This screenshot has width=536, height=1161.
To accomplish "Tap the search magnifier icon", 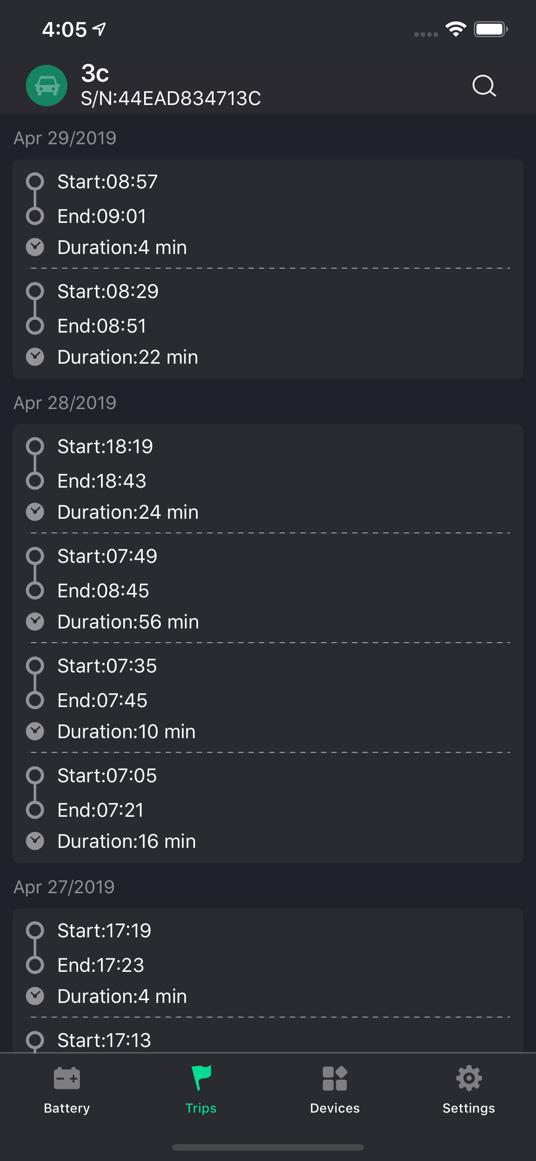I will (484, 86).
